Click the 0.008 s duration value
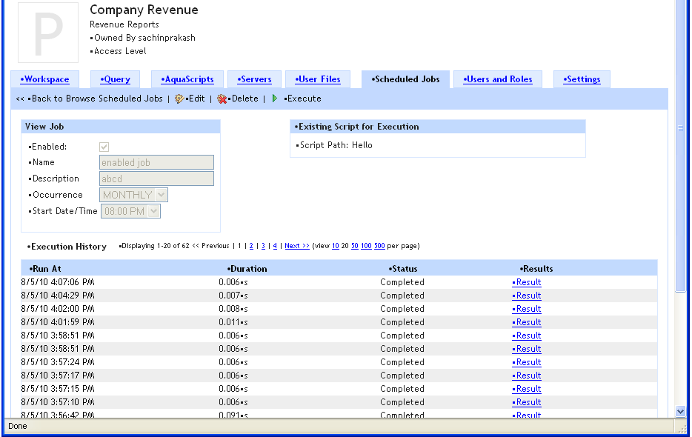692x437 pixels. pyautogui.click(x=233, y=309)
